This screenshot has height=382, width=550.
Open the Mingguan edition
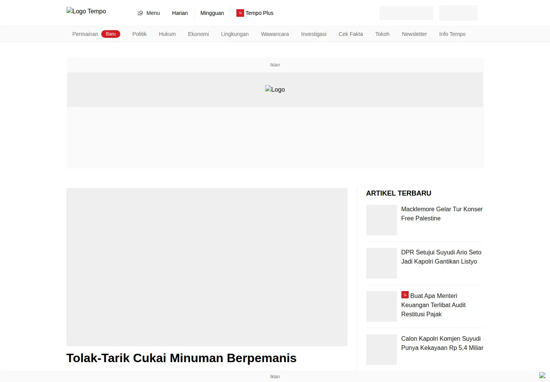tap(212, 13)
